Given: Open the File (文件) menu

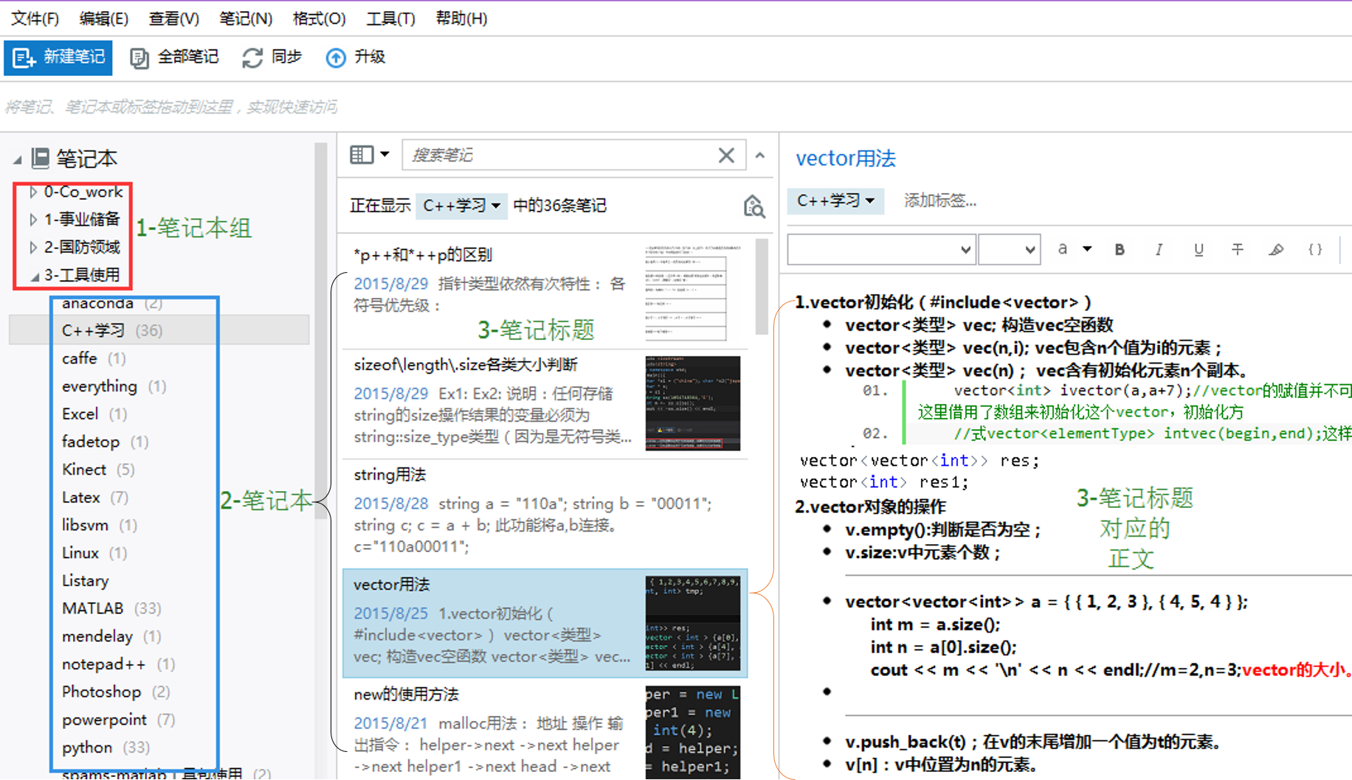Looking at the screenshot, I should 35,18.
